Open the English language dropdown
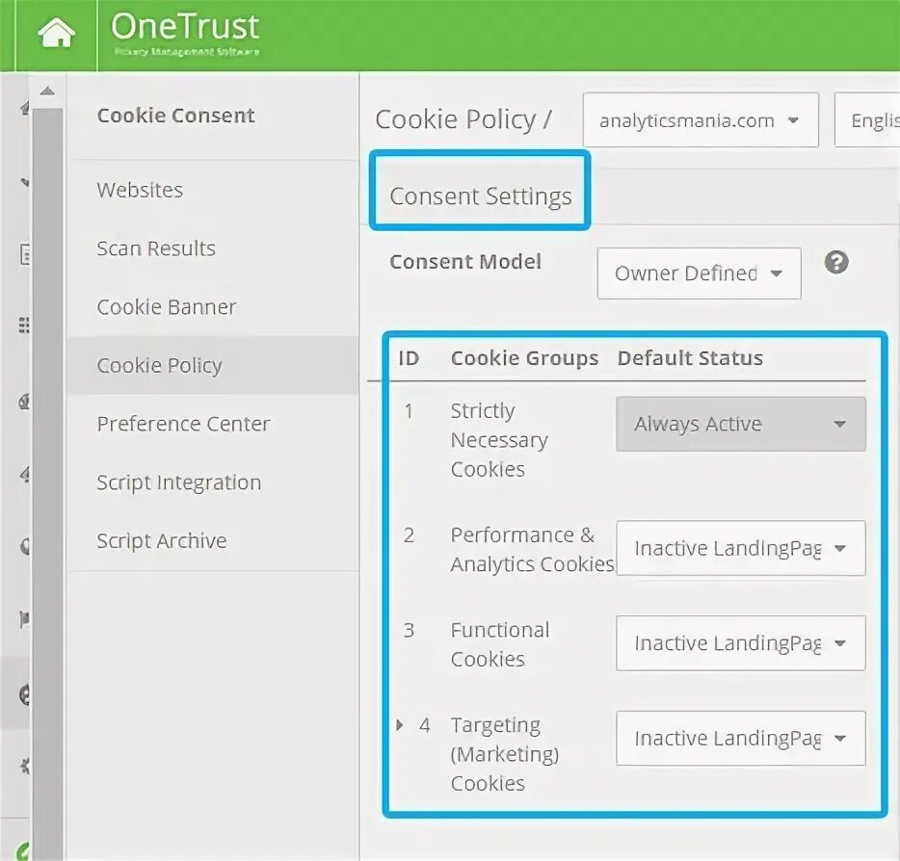900x861 pixels. coord(867,120)
